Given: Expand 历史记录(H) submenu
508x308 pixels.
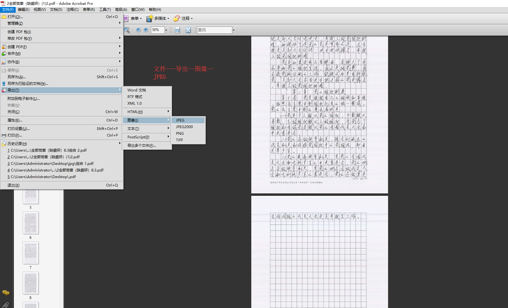Looking at the screenshot, I should (x=61, y=143).
